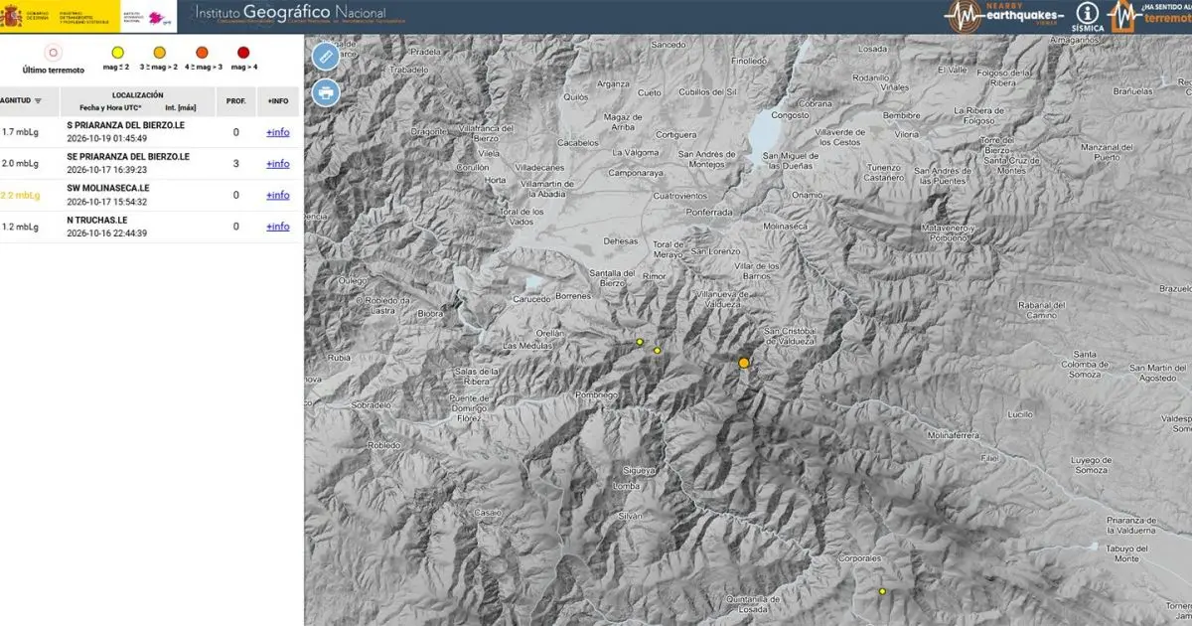The image size is (1192, 626).
Task: Click the 4 ≥ mag > 3 legend swatch
Action: tap(202, 53)
